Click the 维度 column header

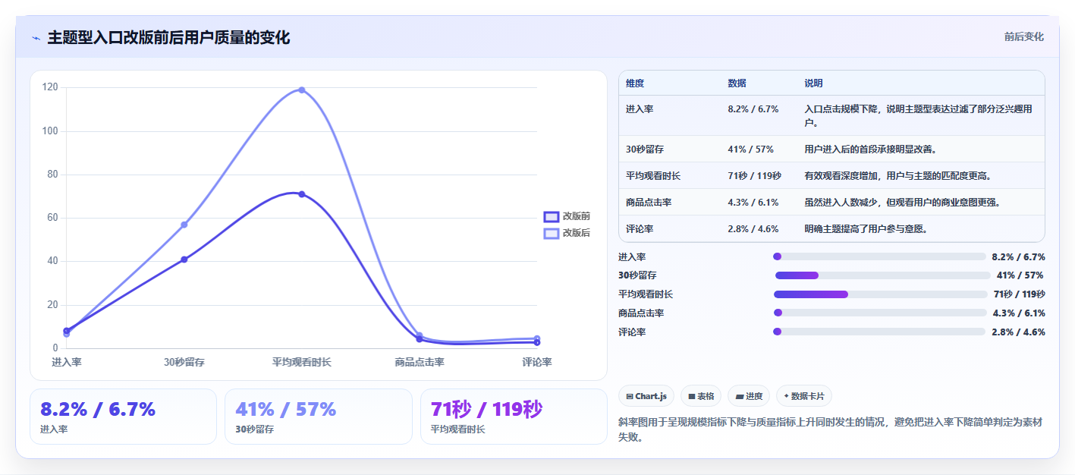[635, 83]
